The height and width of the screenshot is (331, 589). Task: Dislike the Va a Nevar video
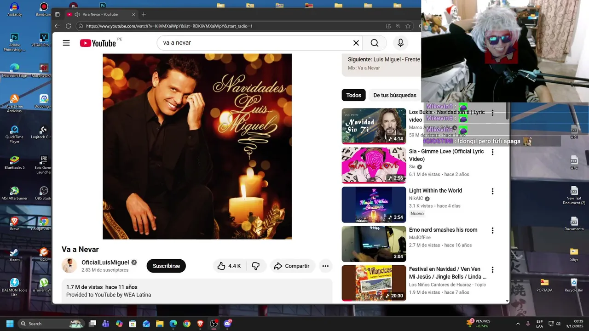click(256, 266)
